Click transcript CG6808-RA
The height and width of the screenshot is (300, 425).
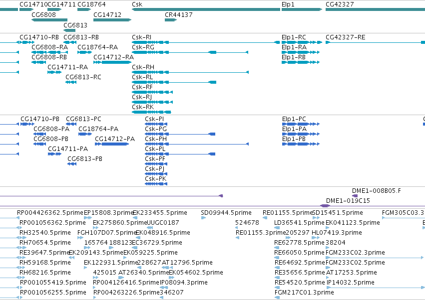(49, 52)
